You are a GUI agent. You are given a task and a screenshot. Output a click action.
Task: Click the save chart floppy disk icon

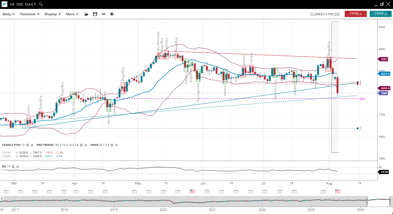(95, 14)
